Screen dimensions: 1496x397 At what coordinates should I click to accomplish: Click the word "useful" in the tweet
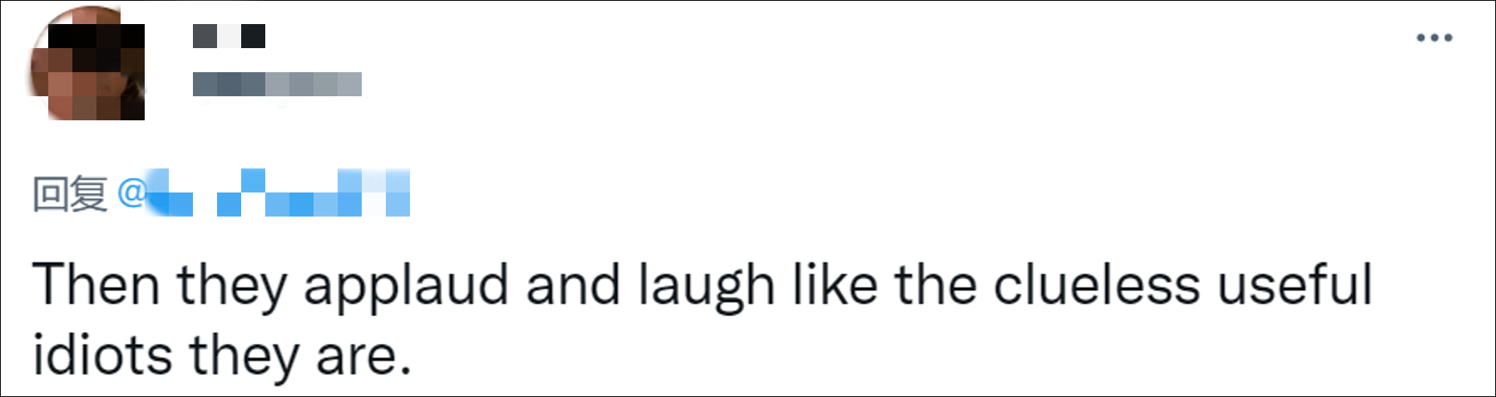(1294, 286)
